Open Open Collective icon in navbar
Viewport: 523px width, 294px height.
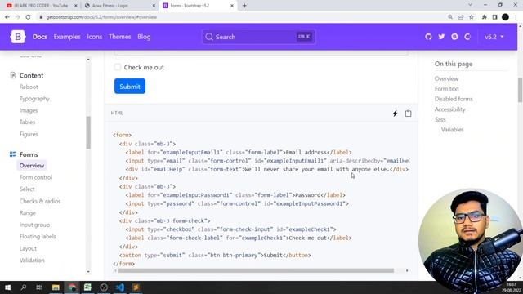(x=467, y=37)
